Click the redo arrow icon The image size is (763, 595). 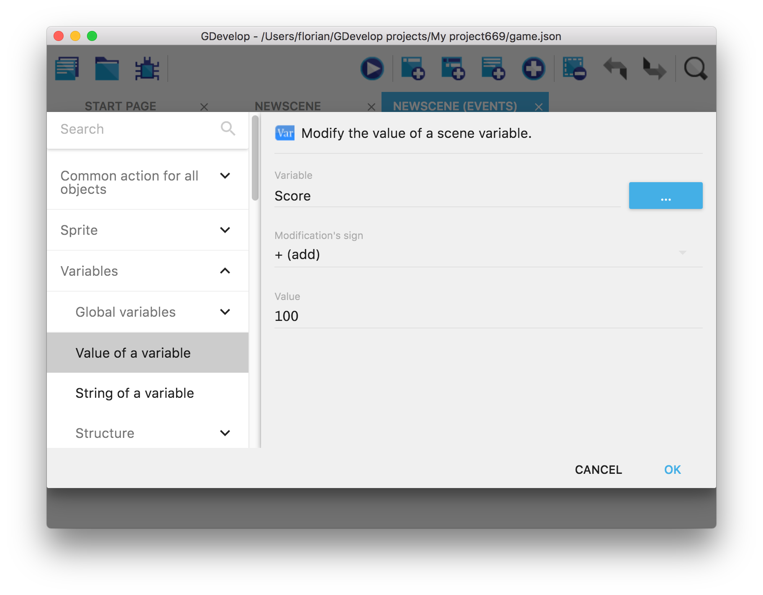point(654,69)
